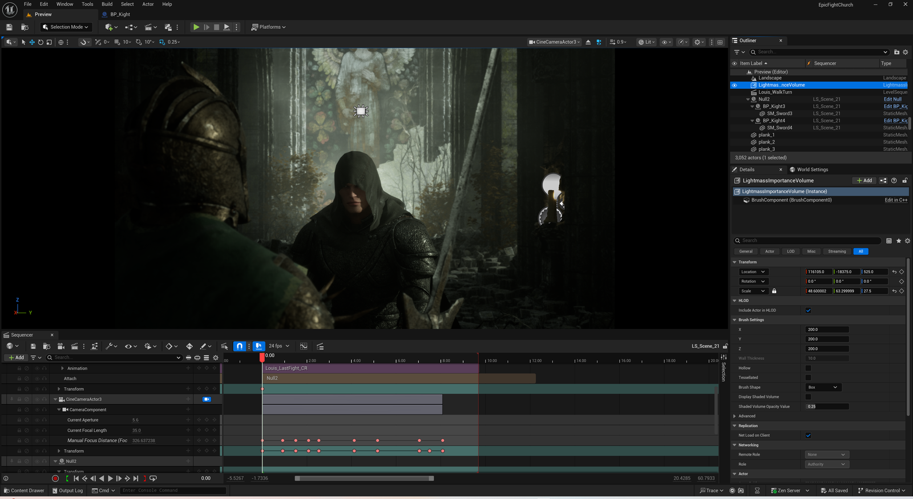Click the scale lock icon in Transform
The width and height of the screenshot is (913, 499).
[x=774, y=291]
